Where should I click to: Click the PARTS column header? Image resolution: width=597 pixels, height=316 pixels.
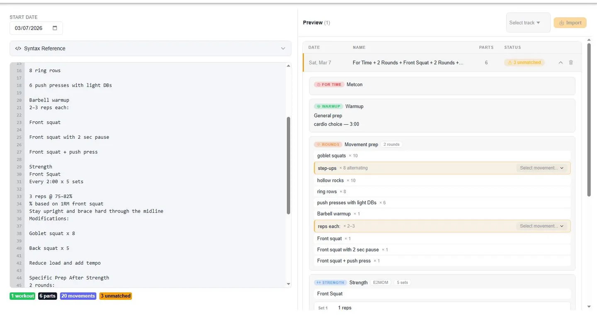click(x=486, y=48)
